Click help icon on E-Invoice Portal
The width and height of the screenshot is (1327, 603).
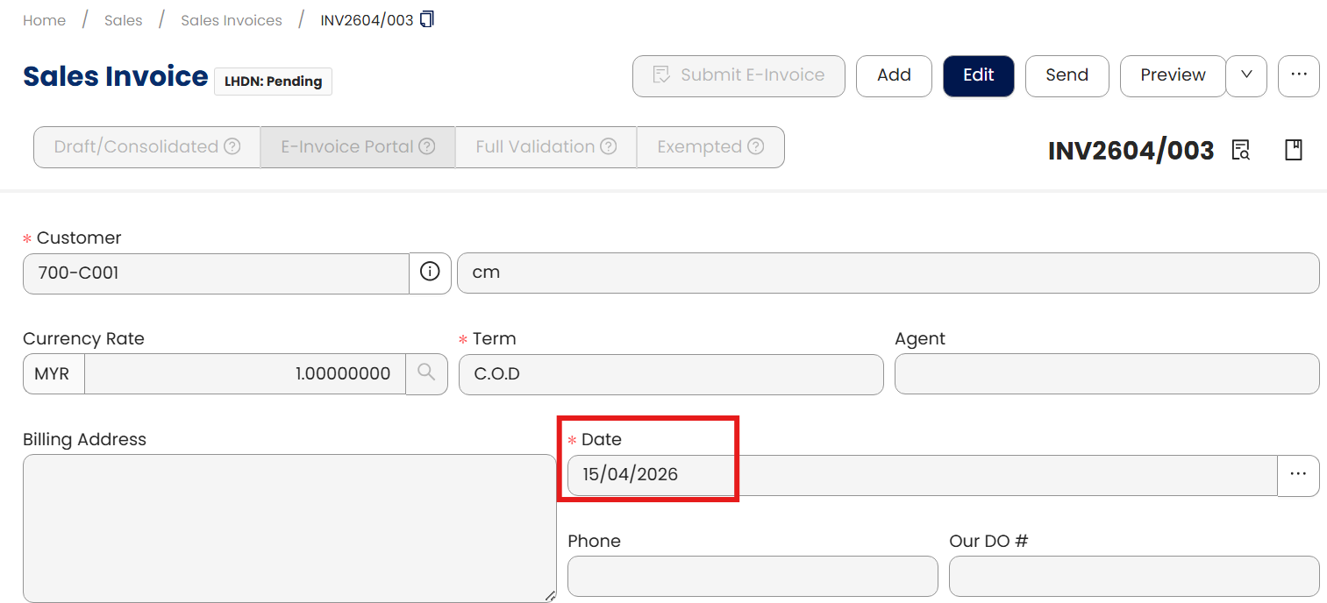coord(427,146)
